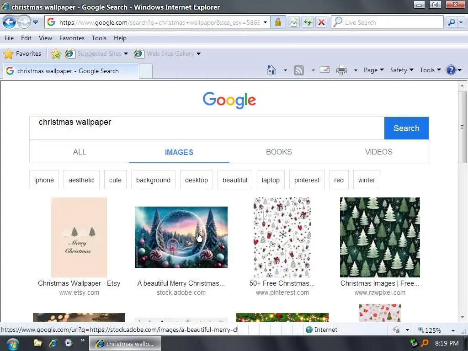This screenshot has width=468, height=351.
Task: Expand the Print dropdown arrow
Action: point(356,70)
